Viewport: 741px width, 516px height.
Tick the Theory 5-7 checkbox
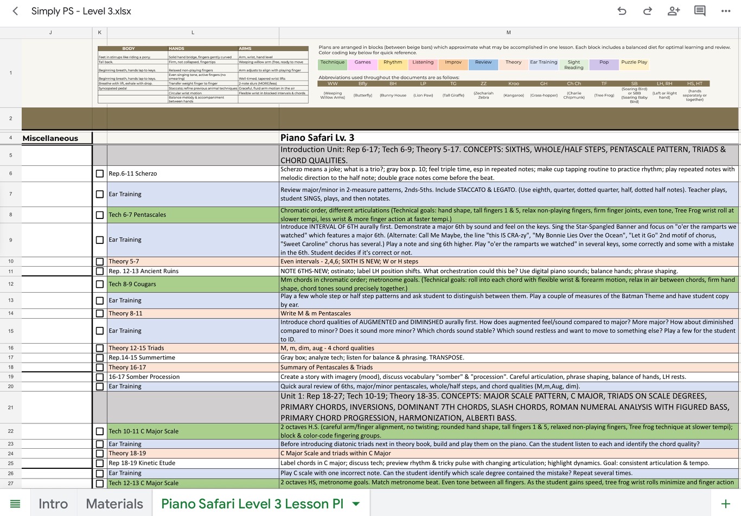(100, 261)
